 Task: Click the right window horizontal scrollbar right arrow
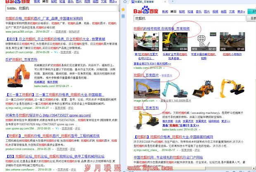click(254, 168)
